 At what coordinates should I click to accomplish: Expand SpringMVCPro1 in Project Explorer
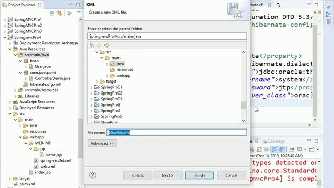click(x=5, y=20)
